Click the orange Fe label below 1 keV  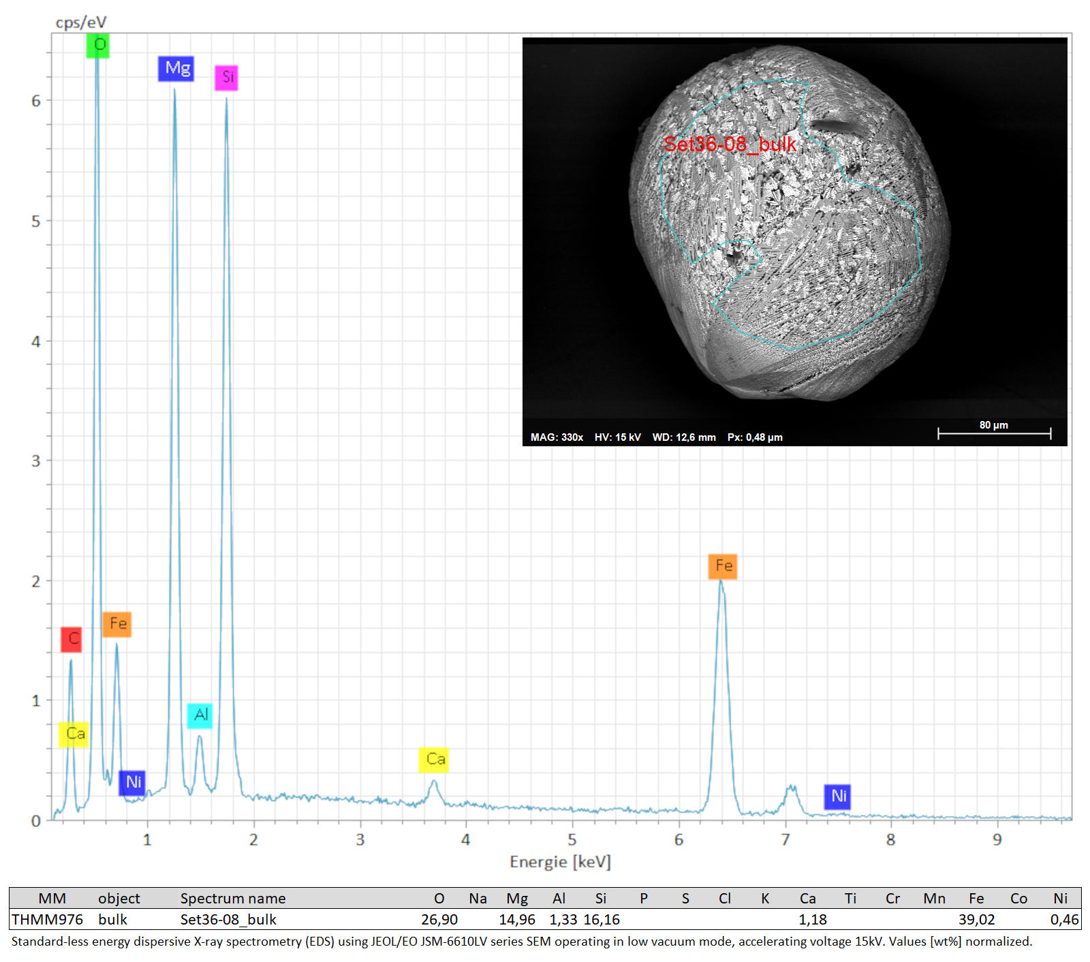click(x=117, y=624)
